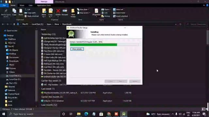Click the Paste ribbon icon
Viewport: 209px width, 117px height.
[21, 12]
